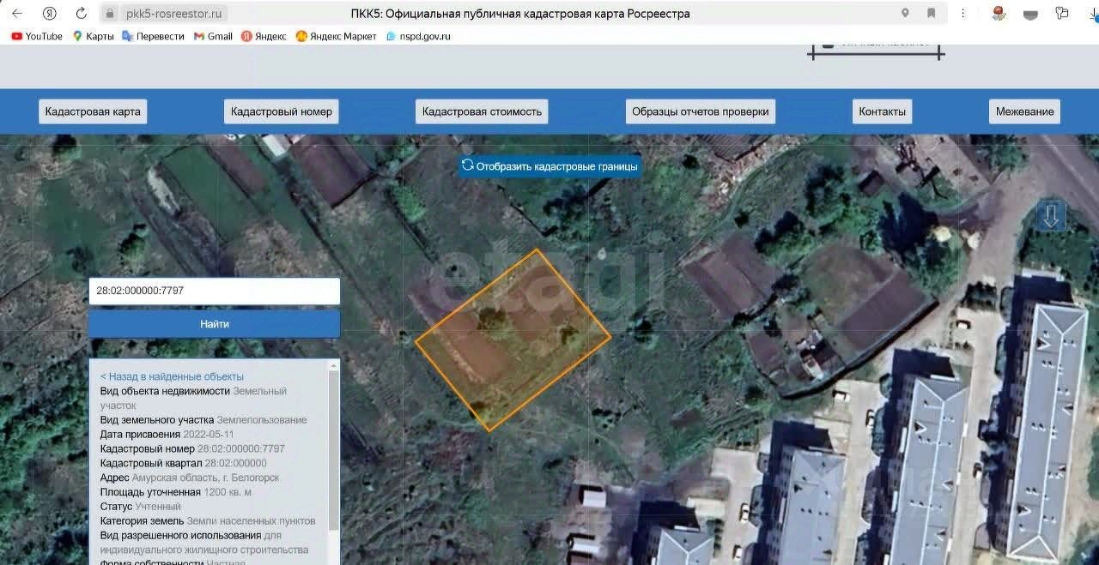Viewport: 1099px width, 565px height.
Task: Reload the page with the refresh icon
Action: 81,14
